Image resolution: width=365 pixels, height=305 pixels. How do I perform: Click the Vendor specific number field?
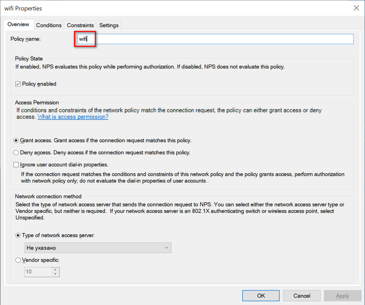click(x=38, y=272)
